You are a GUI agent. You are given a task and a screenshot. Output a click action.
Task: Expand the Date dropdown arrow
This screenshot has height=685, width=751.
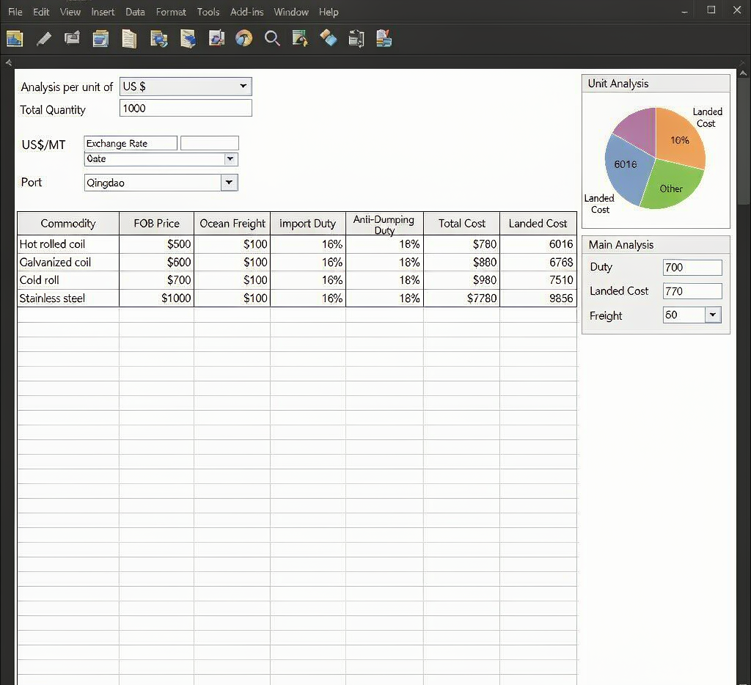coord(230,159)
